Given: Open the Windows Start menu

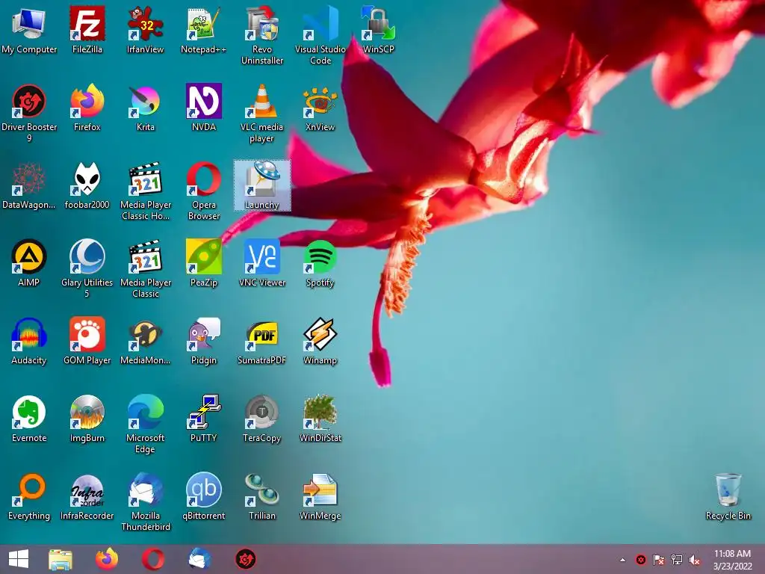Looking at the screenshot, I should (x=19, y=559).
